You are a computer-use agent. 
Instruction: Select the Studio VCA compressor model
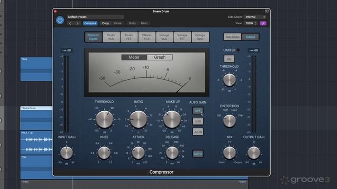(x=111, y=37)
